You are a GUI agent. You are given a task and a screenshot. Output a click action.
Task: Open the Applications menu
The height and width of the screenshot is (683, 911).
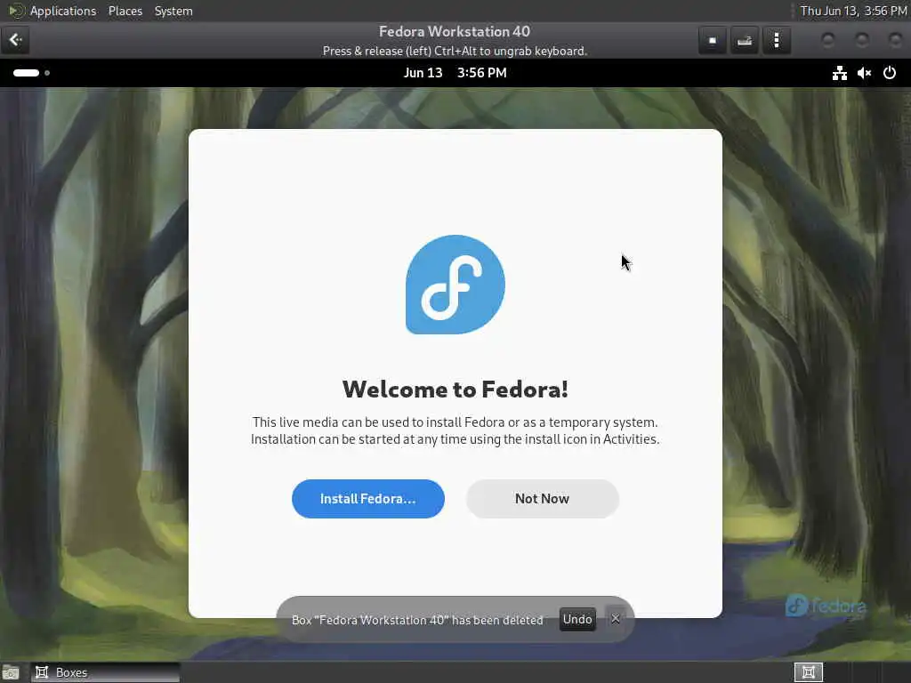(x=63, y=11)
